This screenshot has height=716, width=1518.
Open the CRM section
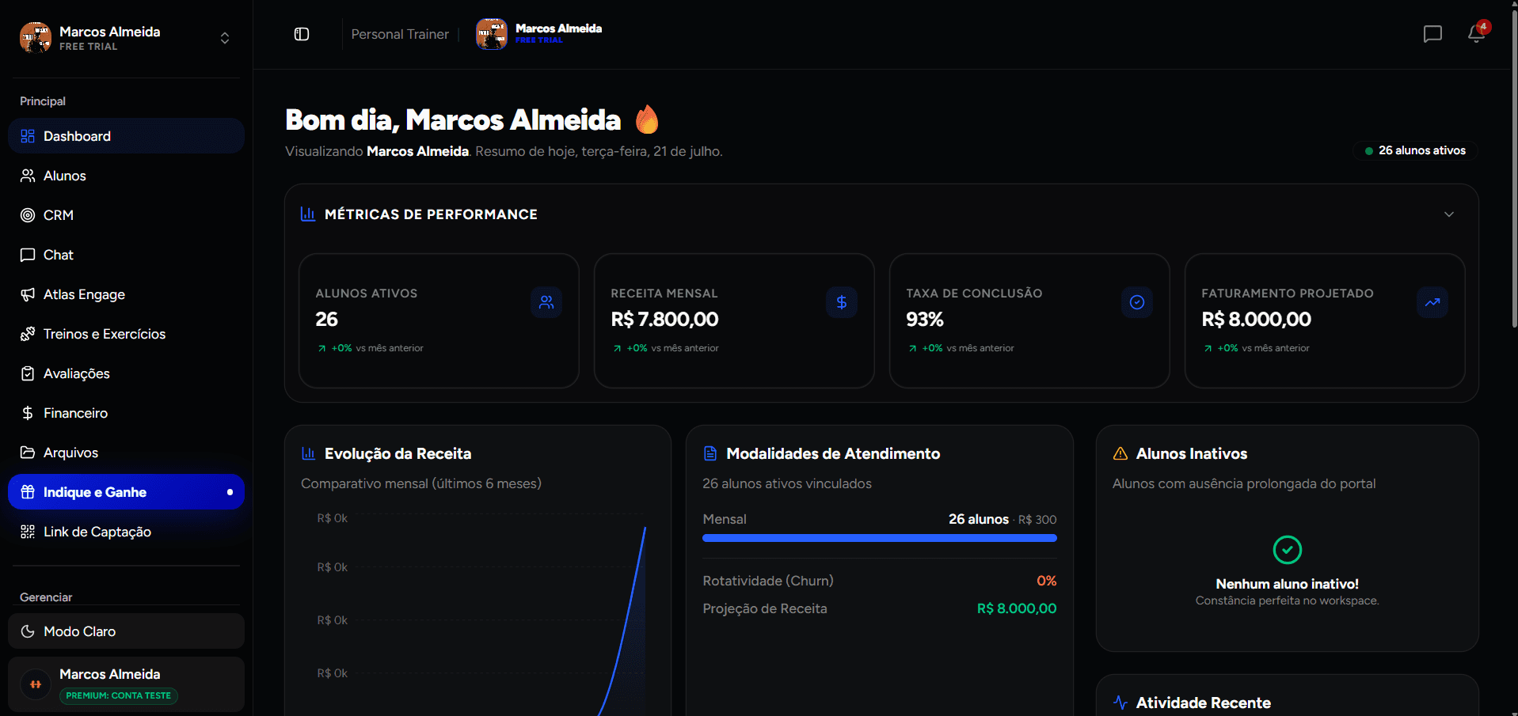pos(127,215)
